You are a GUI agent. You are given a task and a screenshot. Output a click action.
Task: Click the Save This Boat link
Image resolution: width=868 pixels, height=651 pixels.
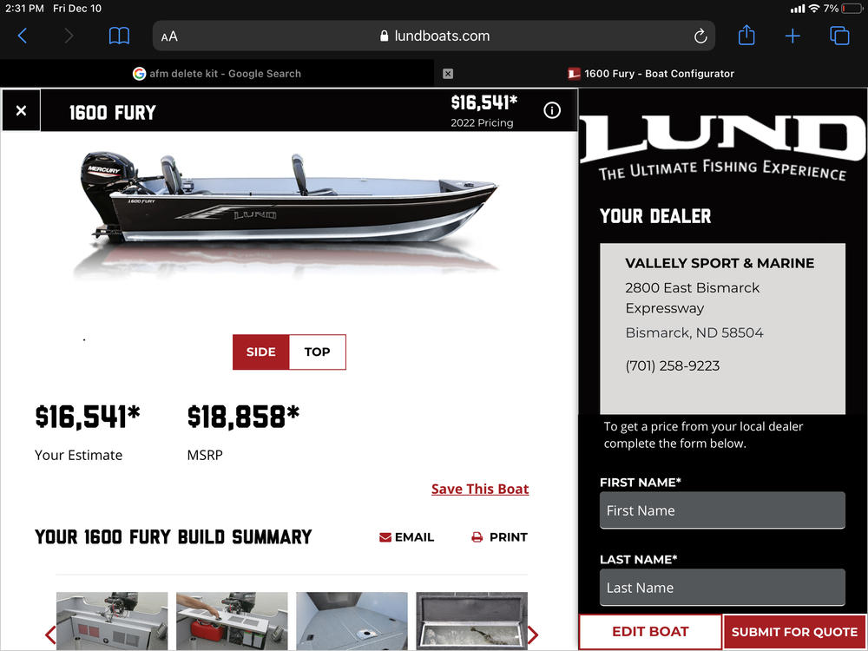[x=480, y=489]
